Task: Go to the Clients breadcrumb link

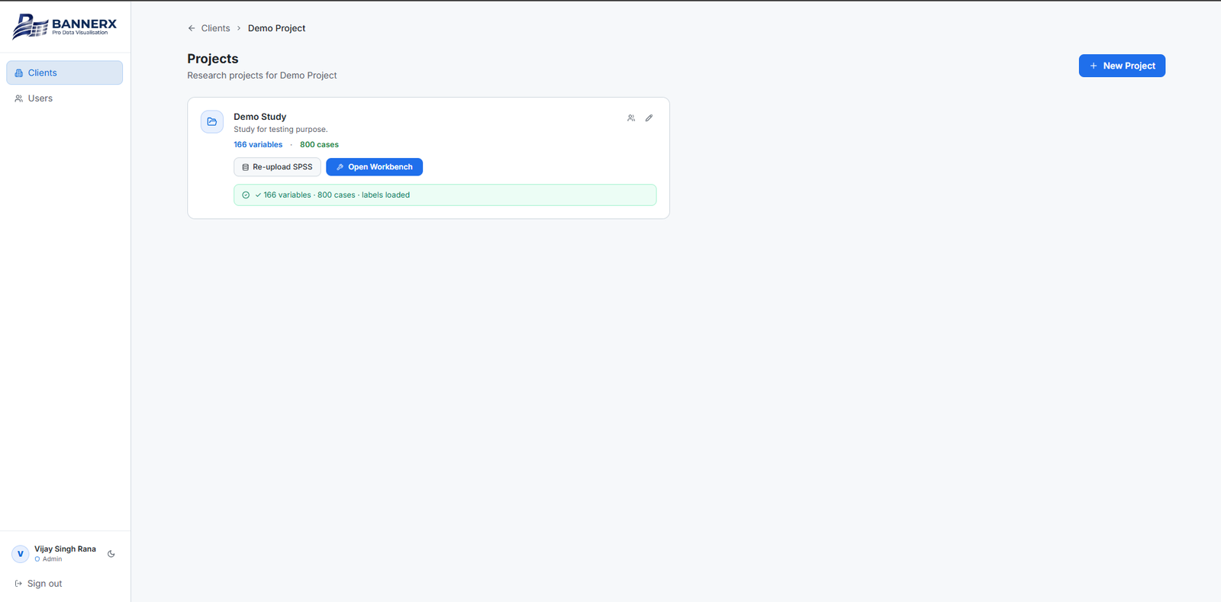Action: (x=215, y=28)
